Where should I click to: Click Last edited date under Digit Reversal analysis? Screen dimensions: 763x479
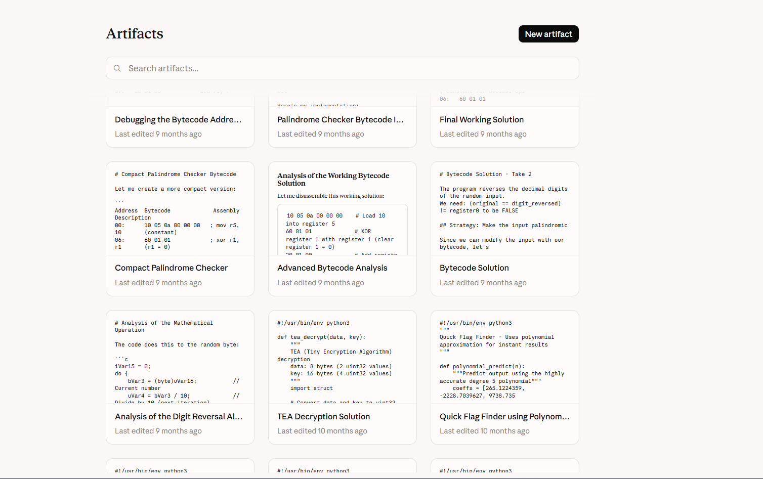(158, 431)
